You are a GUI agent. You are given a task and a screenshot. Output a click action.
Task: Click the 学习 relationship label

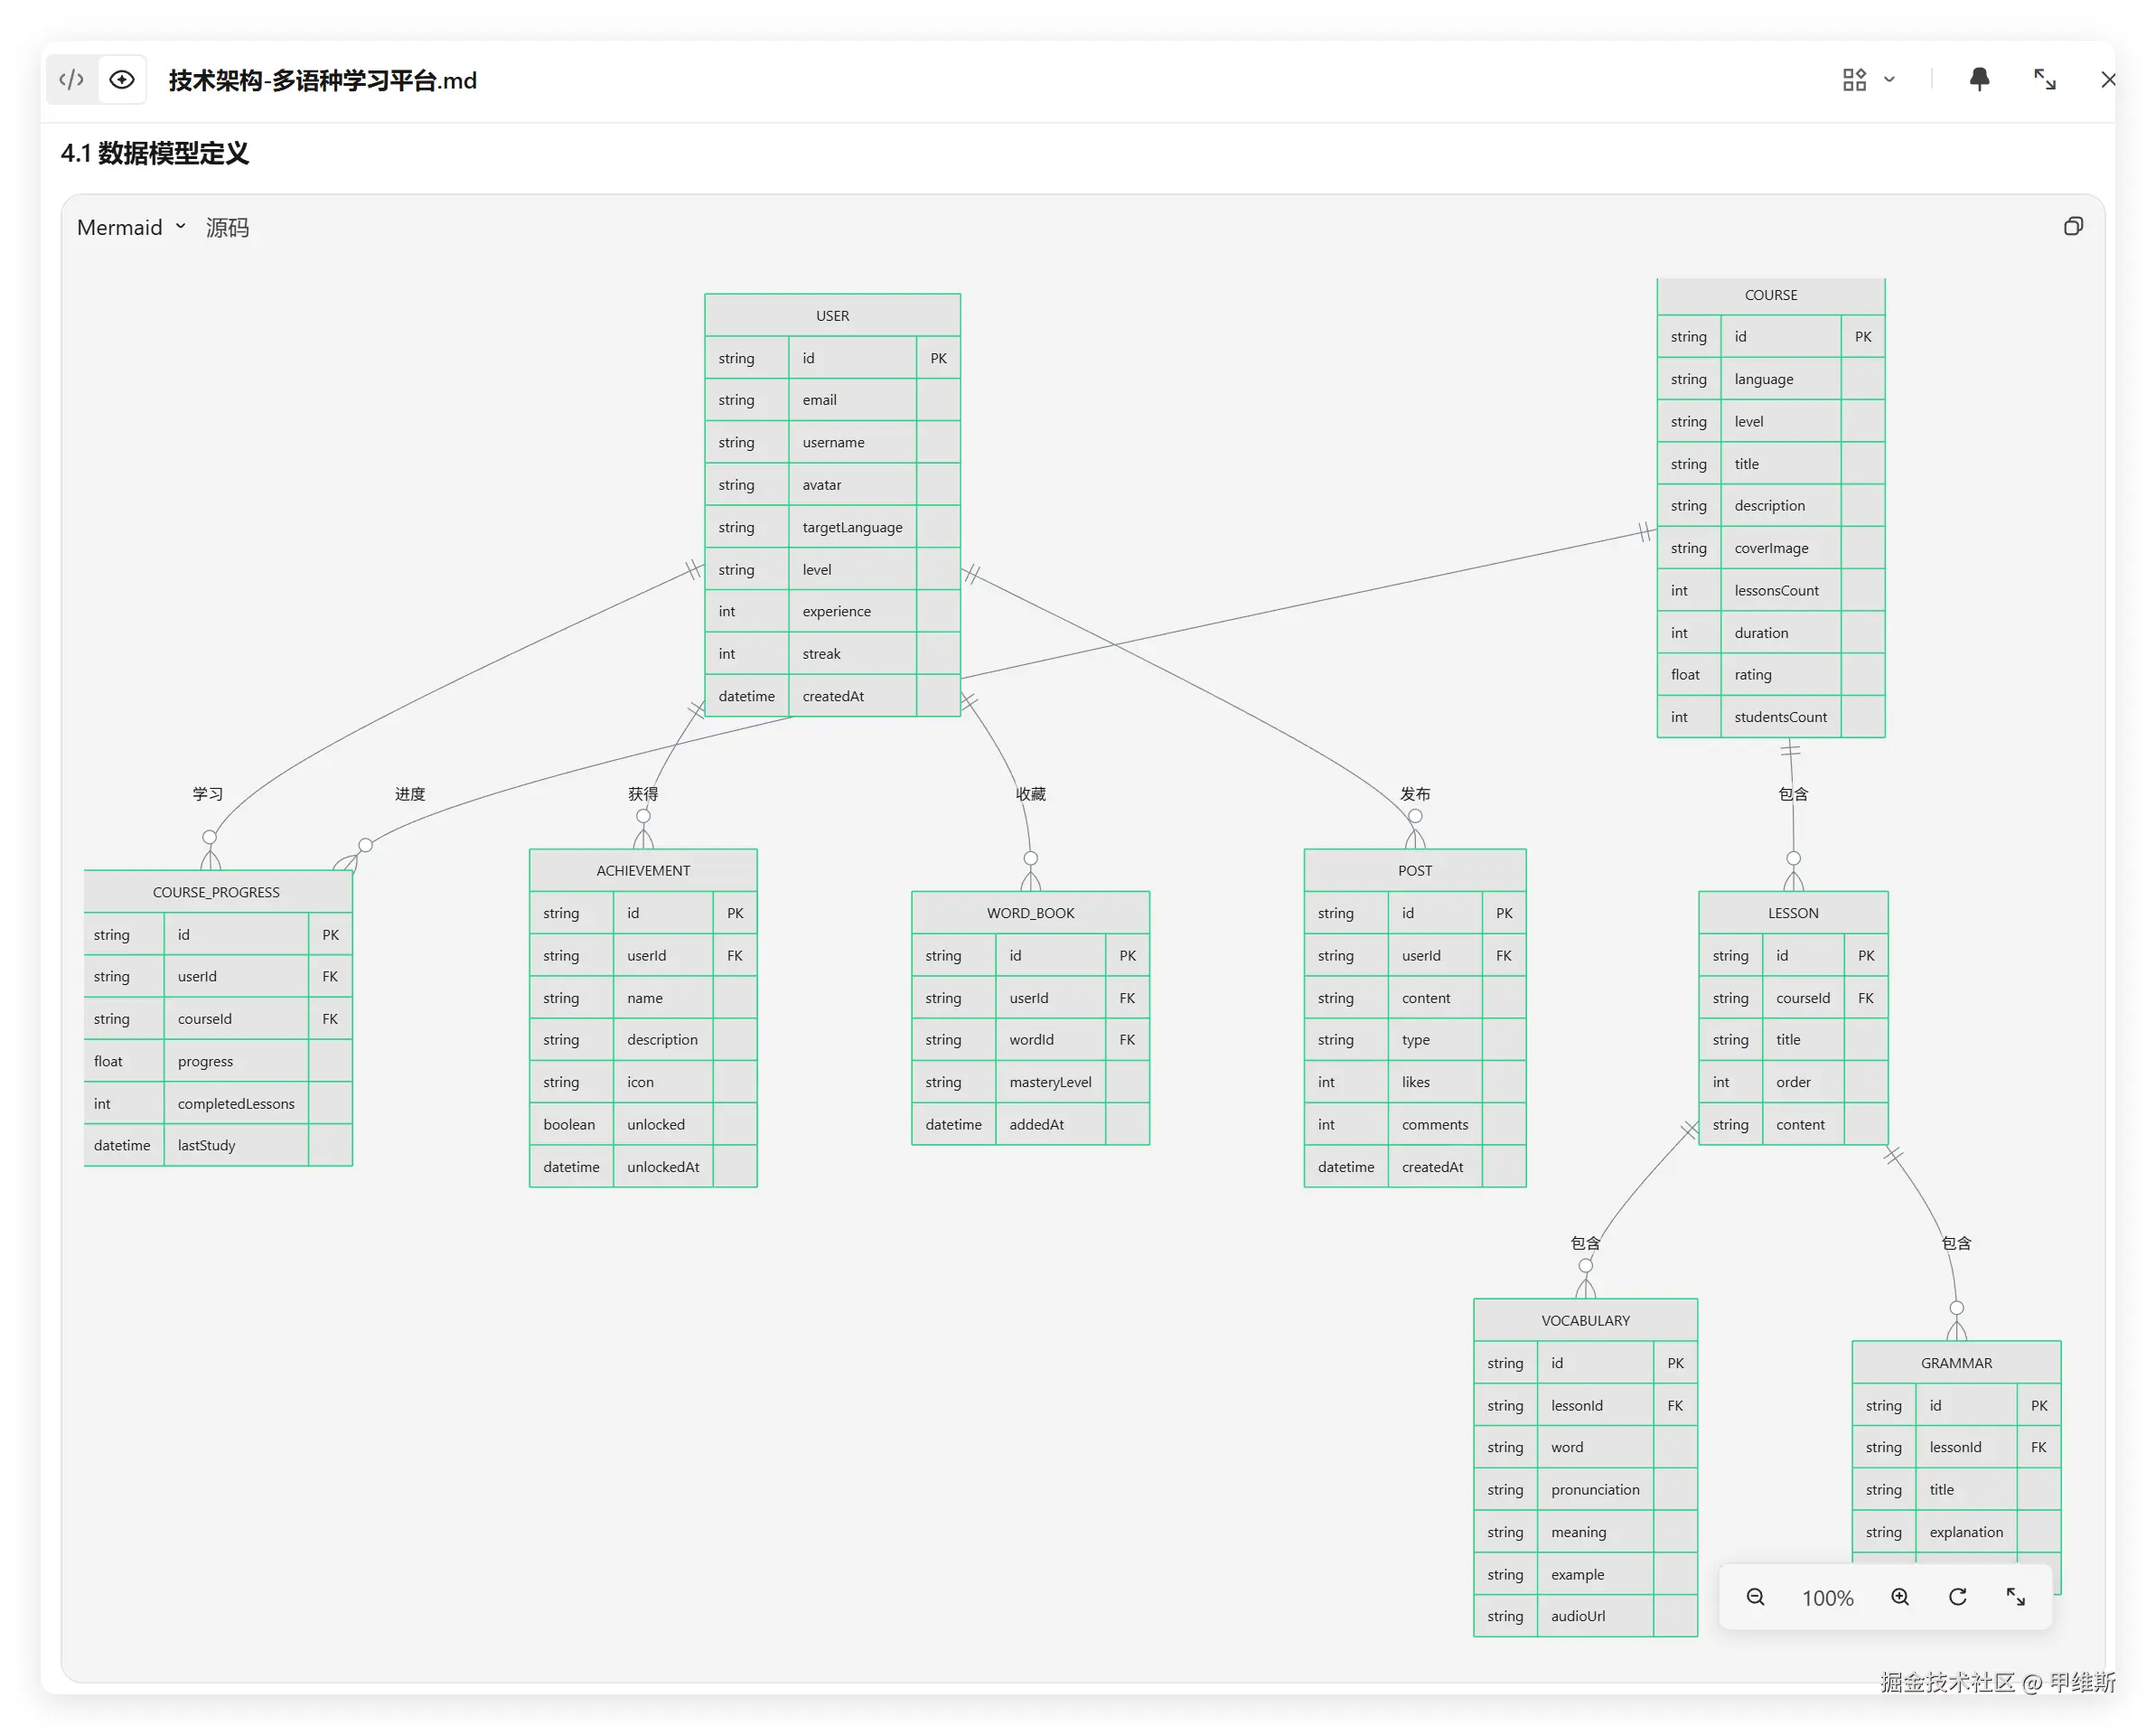coord(208,794)
